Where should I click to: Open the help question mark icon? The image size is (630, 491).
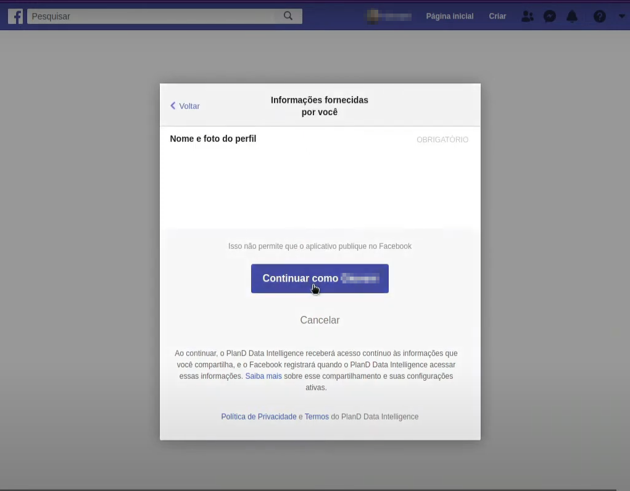(600, 17)
